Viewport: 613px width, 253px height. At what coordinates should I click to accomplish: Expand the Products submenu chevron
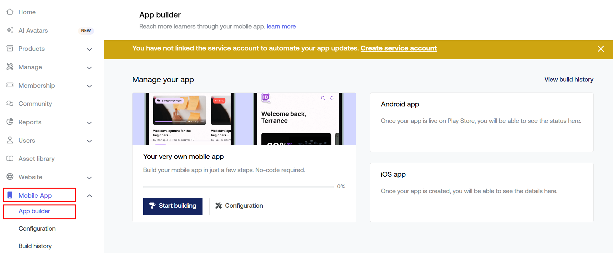(89, 49)
